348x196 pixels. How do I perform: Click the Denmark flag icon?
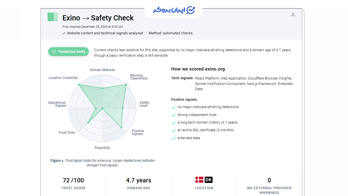point(199,180)
